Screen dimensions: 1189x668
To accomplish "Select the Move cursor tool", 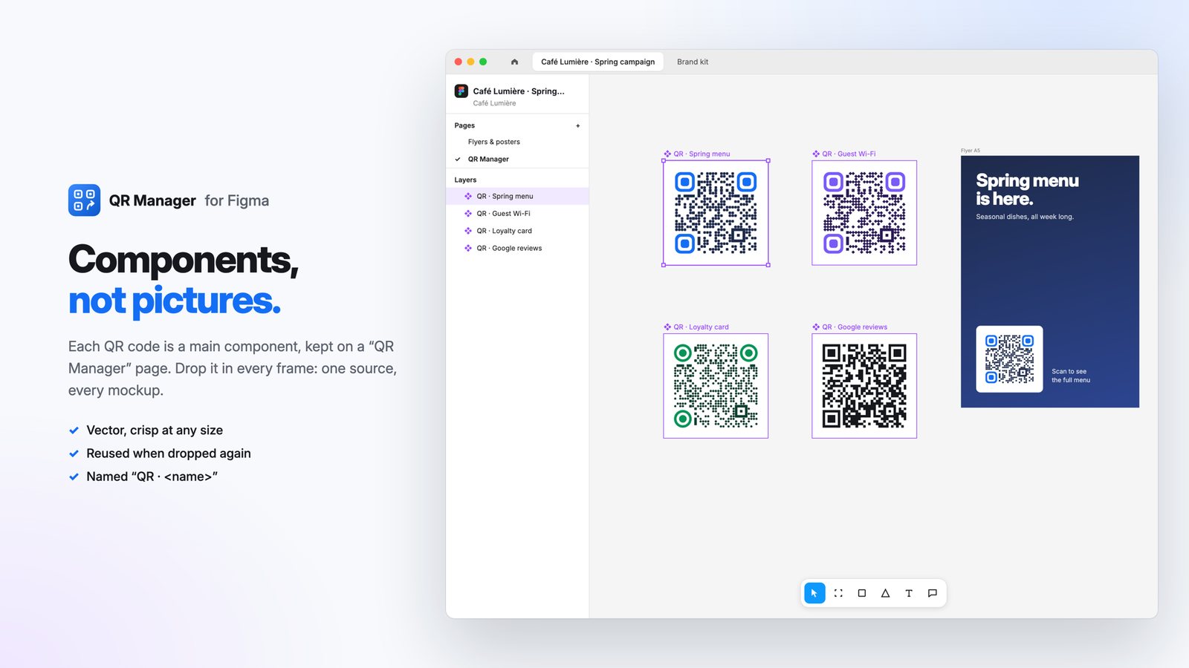I will (814, 593).
